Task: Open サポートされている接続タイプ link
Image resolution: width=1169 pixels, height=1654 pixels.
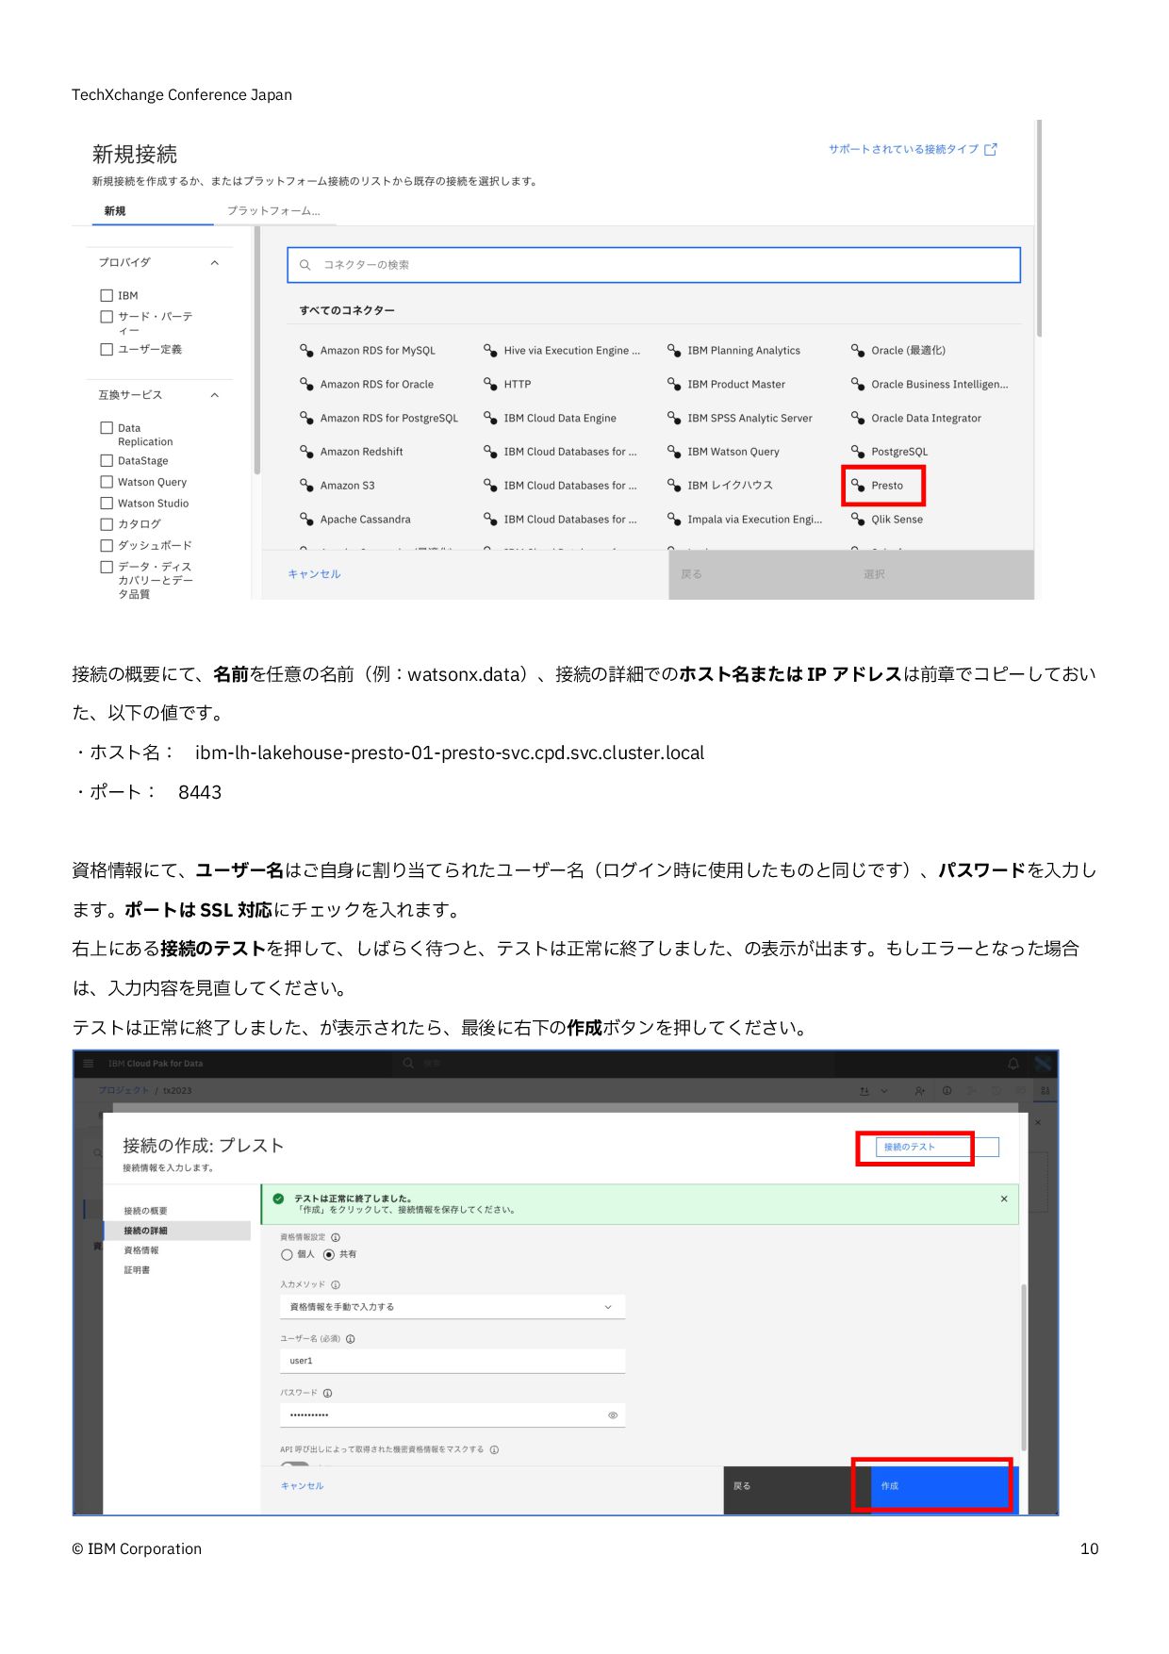Action: (x=903, y=149)
